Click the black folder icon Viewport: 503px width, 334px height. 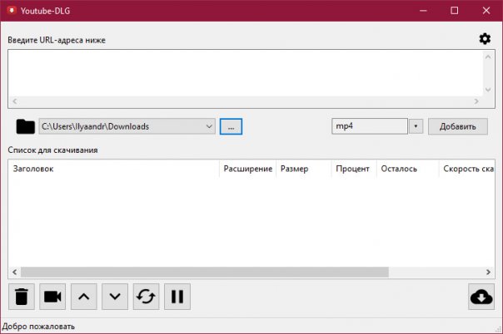point(25,126)
